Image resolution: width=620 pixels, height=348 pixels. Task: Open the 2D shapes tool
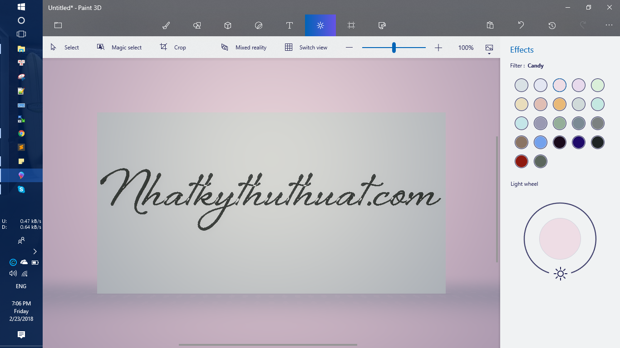[197, 25]
